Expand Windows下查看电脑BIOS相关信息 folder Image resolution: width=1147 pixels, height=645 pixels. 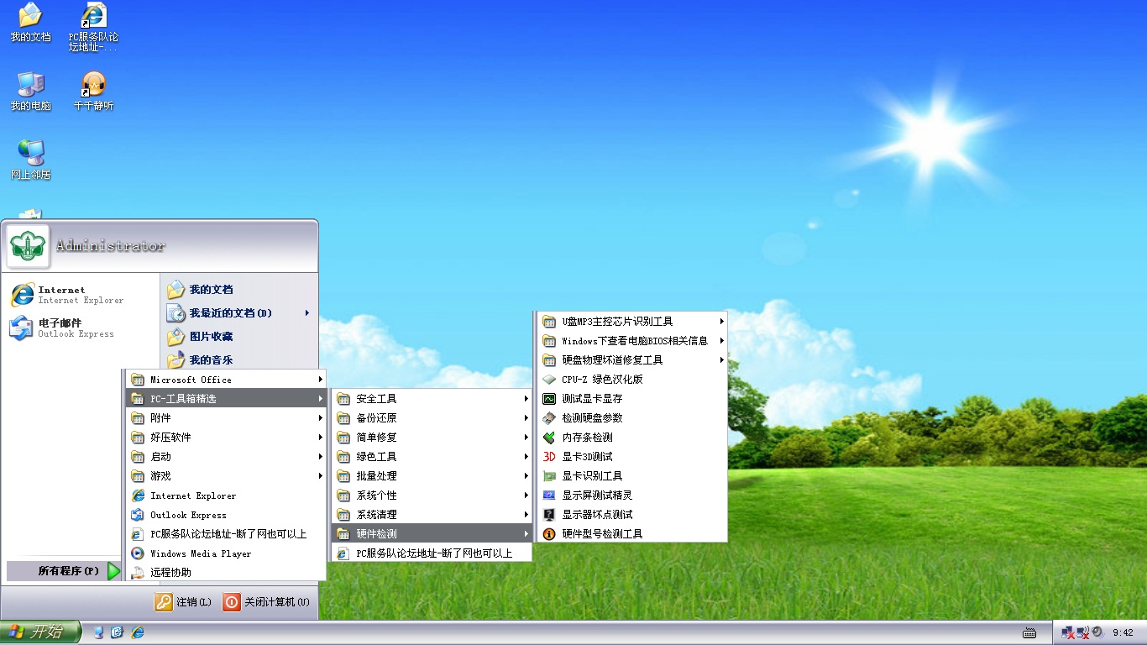click(631, 341)
